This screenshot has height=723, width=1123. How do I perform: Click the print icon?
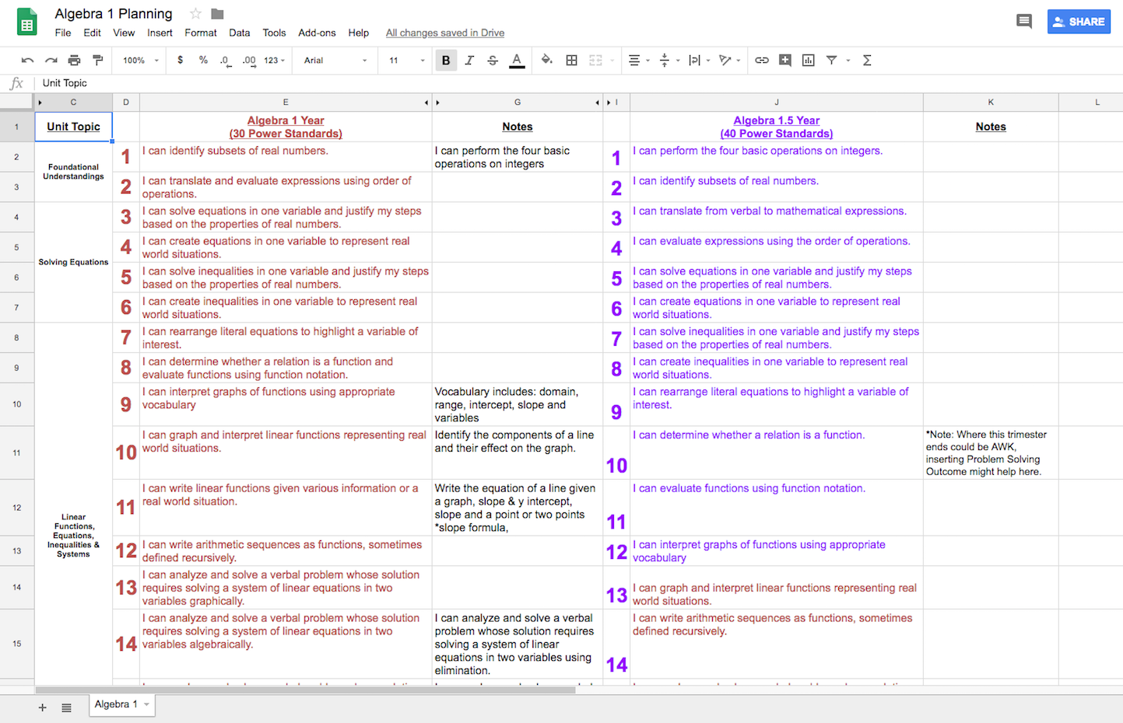(74, 60)
